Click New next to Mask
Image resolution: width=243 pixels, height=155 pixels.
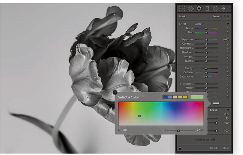click(x=216, y=16)
